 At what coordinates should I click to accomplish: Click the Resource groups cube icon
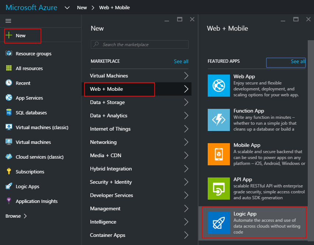coord(9,54)
